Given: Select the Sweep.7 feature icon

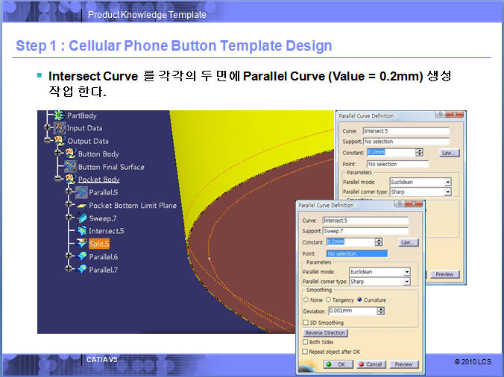Looking at the screenshot, I should 81,218.
